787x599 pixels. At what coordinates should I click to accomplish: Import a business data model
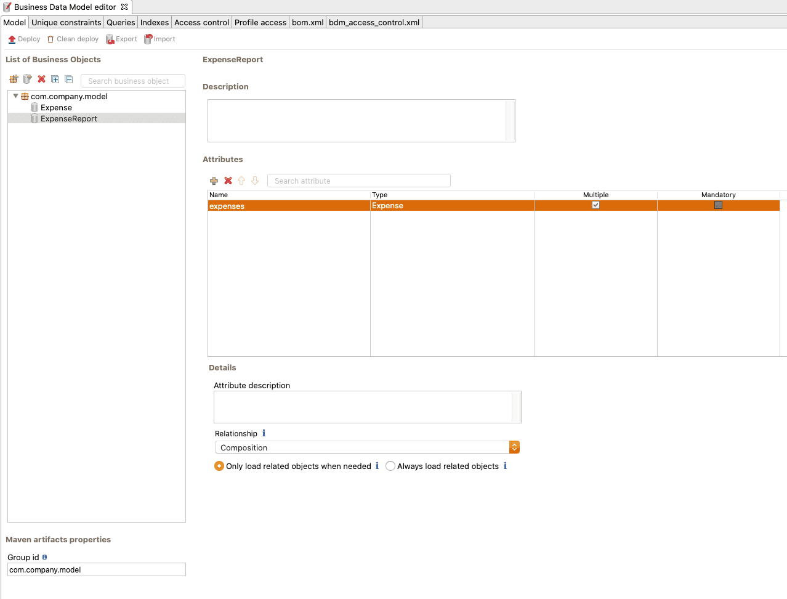[159, 39]
